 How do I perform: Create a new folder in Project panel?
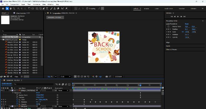tap(5, 77)
